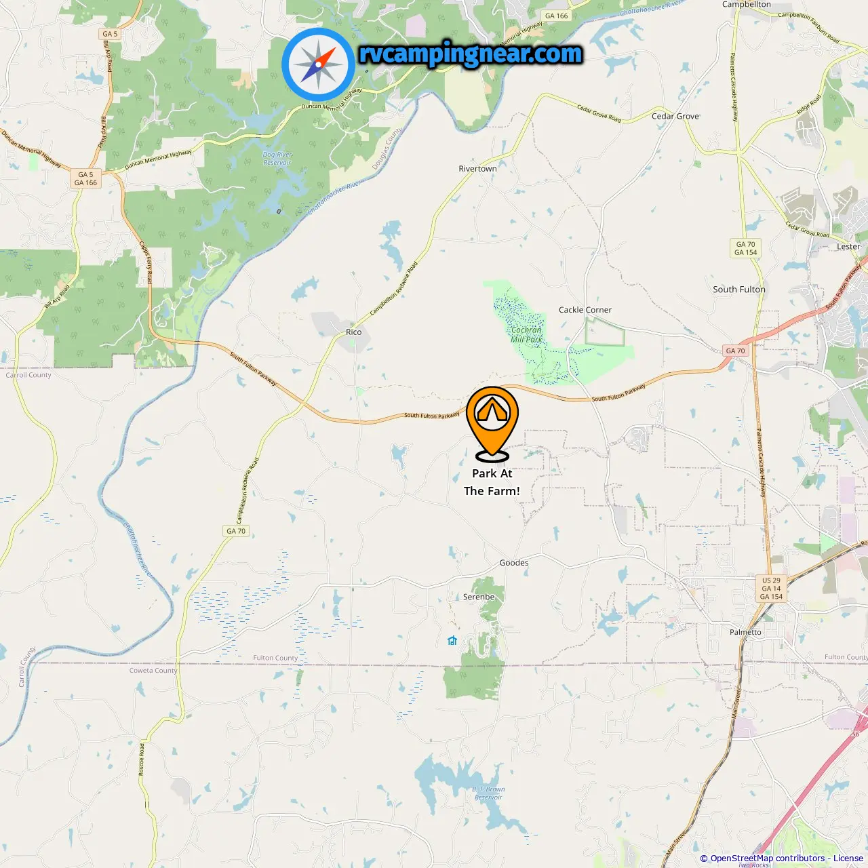Image resolution: width=868 pixels, height=868 pixels.
Task: Click the GA 5 GA 166 highway shield
Action: [85, 178]
